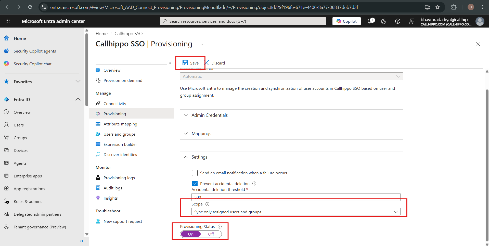The image size is (489, 246).
Task: Collapse the left navigation sidebar
Action: [82, 241]
